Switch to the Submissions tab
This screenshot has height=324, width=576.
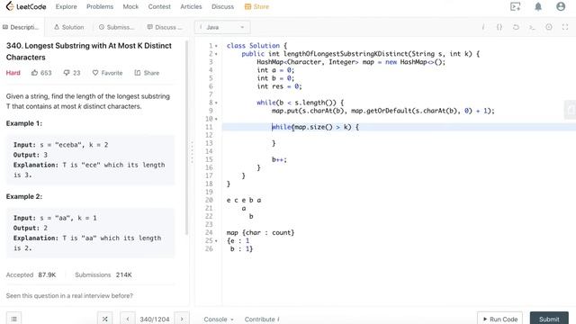tap(116, 27)
